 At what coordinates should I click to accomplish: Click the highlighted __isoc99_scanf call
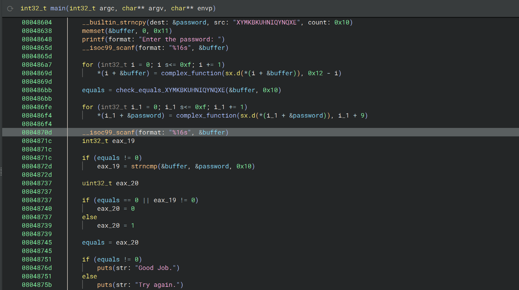(108, 133)
